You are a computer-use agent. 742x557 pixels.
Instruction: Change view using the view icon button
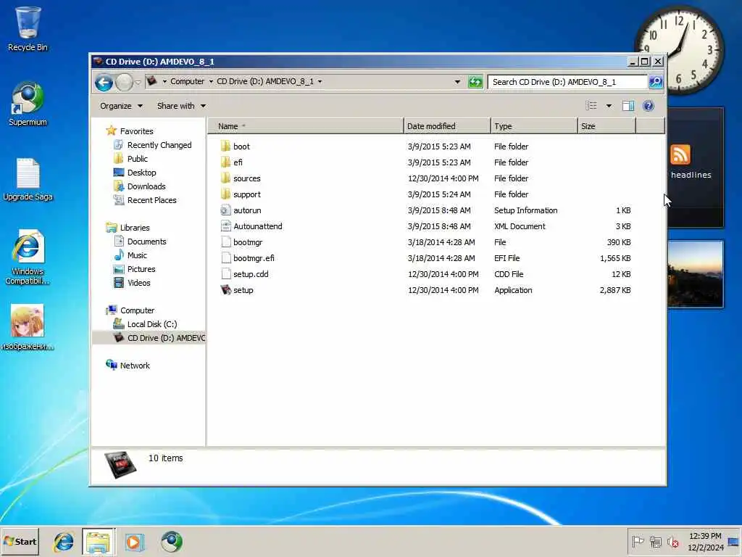click(591, 106)
